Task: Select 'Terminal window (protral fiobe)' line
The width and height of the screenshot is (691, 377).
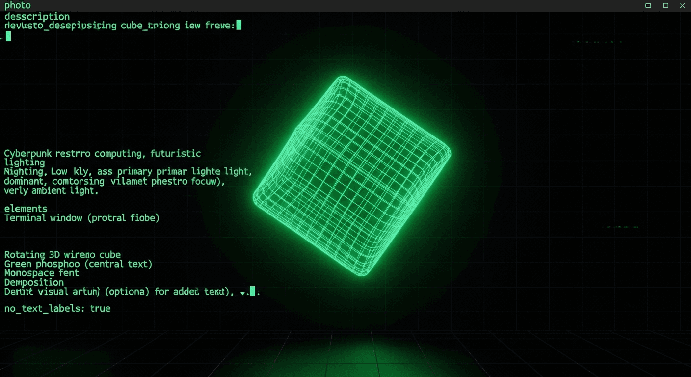Action: [x=82, y=218]
